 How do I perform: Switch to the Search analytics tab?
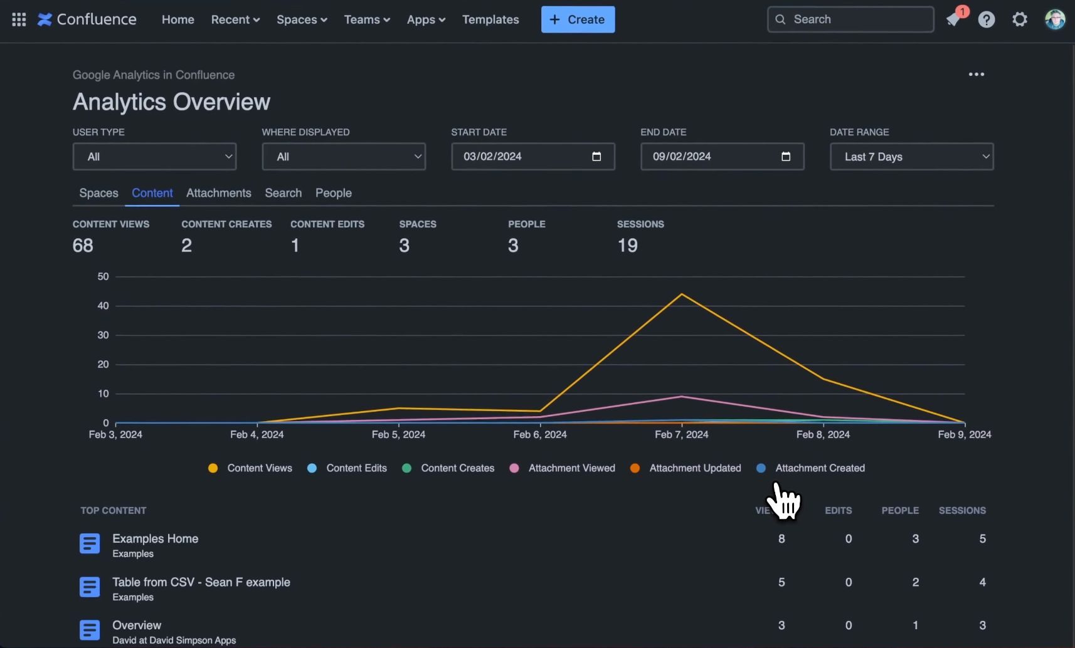click(283, 193)
